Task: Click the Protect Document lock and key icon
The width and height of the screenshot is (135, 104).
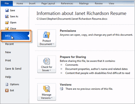Action: 46,35
